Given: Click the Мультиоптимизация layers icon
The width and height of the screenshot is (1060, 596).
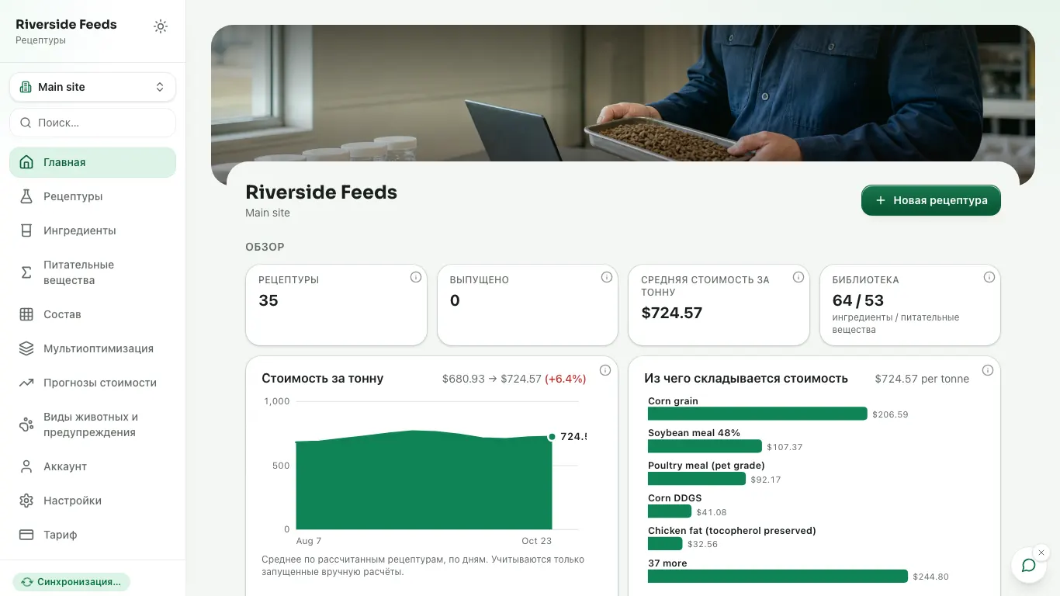Looking at the screenshot, I should coord(26,348).
